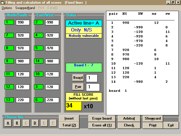Click the Active line= A banner
The height and width of the screenshot is (136, 181).
pyautogui.click(x=84, y=23)
